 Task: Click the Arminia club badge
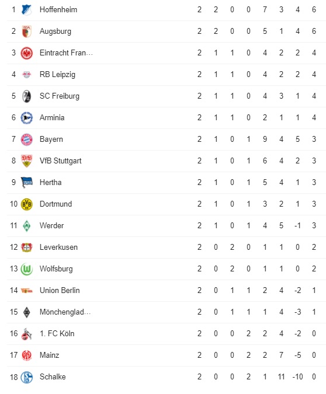27,118
